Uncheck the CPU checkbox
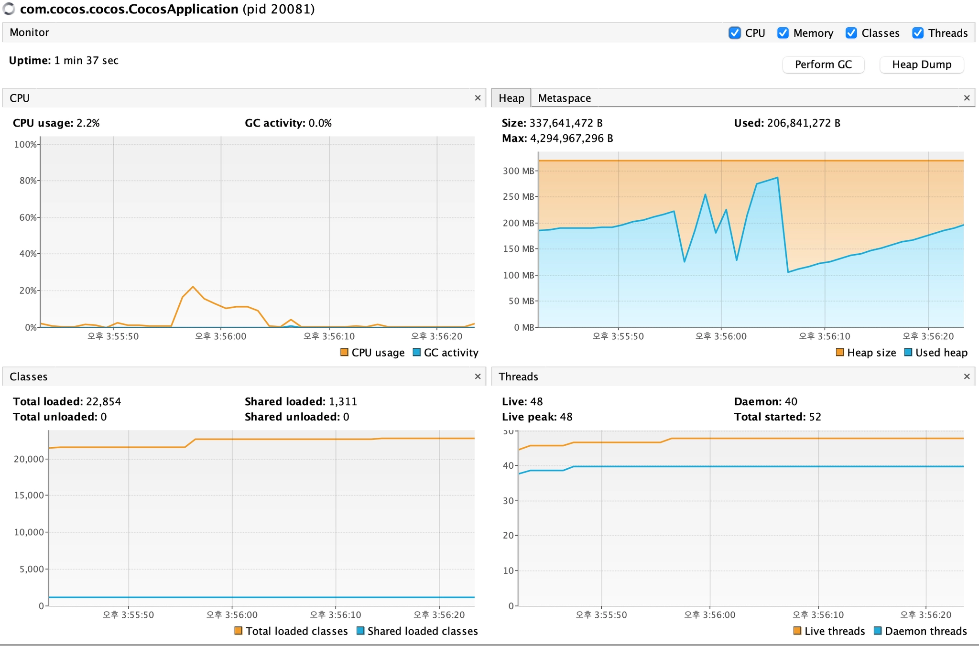The width and height of the screenshot is (979, 646). pos(735,33)
